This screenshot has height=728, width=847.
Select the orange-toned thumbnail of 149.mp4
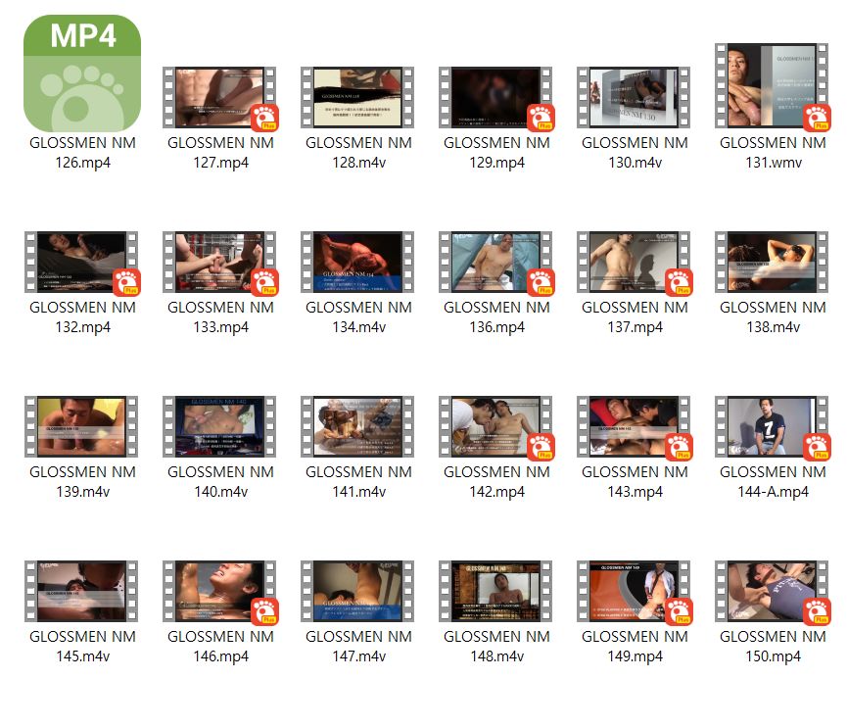[x=634, y=591]
